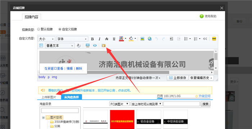This screenshot has width=252, height=129.
Task: Click the text color grid icon
Action: point(121,39)
